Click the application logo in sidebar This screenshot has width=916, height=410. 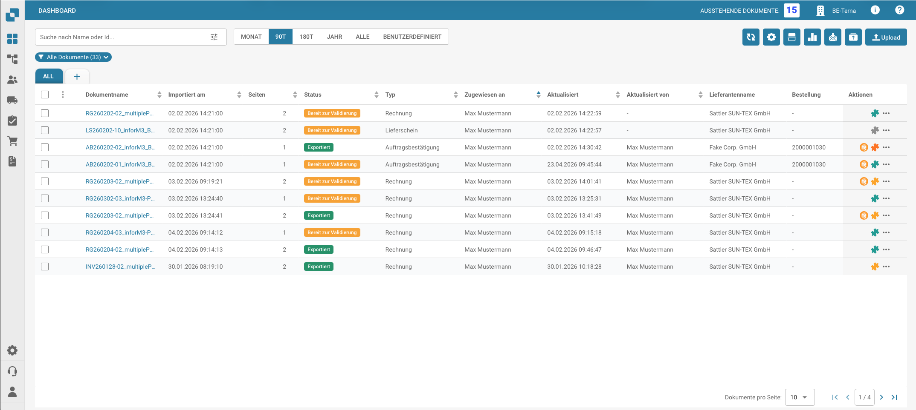12,15
